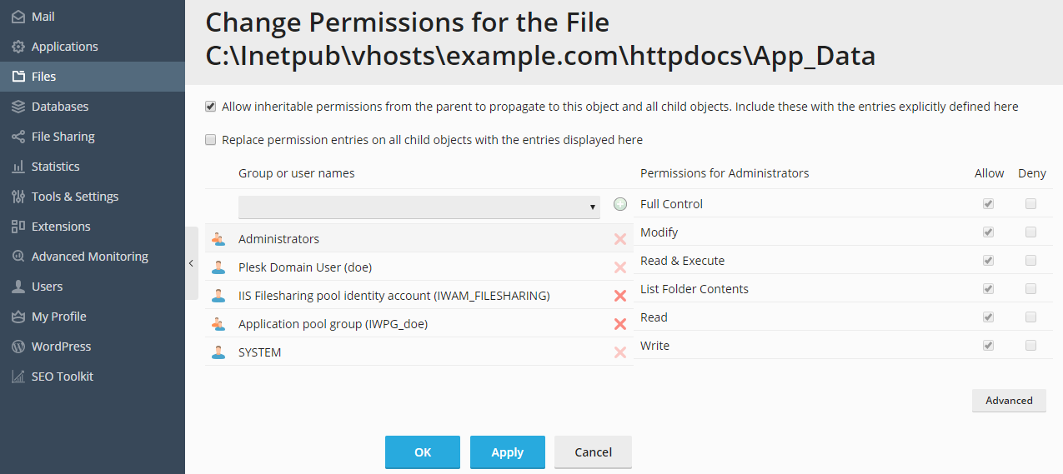1063x474 pixels.
Task: Check Deny for Write permission
Action: [1031, 346]
